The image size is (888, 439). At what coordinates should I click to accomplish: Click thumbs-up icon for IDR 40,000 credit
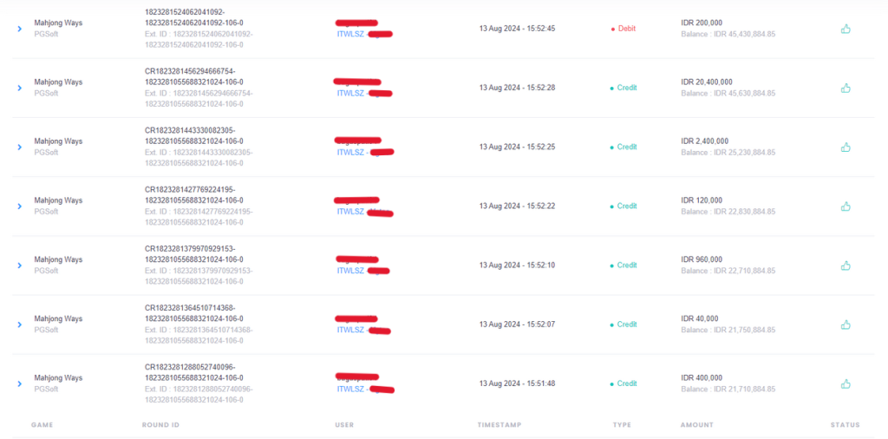(846, 324)
